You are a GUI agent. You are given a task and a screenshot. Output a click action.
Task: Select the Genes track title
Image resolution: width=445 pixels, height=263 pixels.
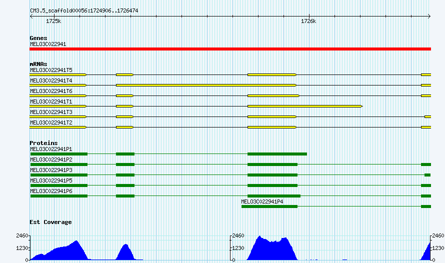point(38,38)
